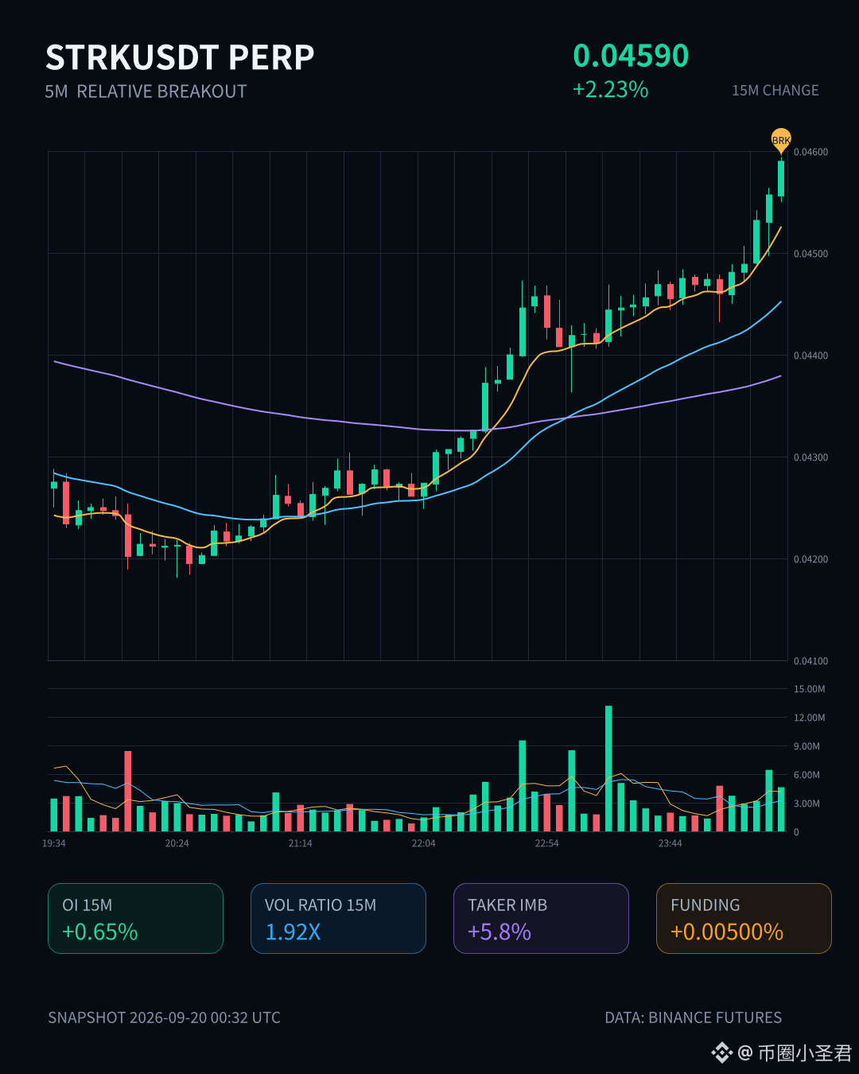Select the VOL RATIO 15M card

[338, 918]
